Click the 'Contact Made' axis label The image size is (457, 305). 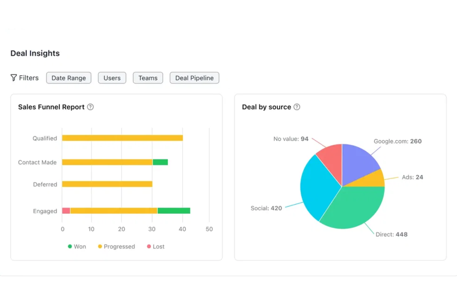37,162
